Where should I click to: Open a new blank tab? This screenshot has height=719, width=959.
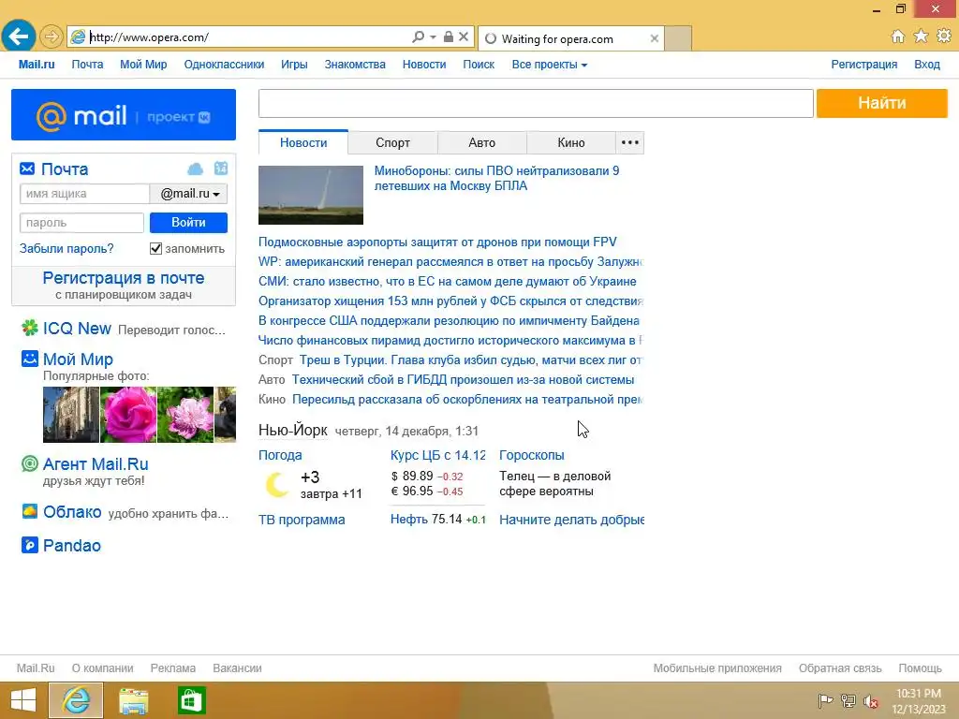[678, 38]
